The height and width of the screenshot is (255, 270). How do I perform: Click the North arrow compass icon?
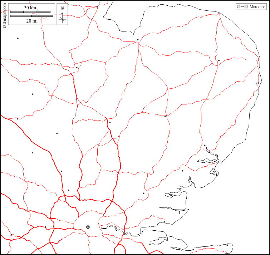tap(63, 14)
